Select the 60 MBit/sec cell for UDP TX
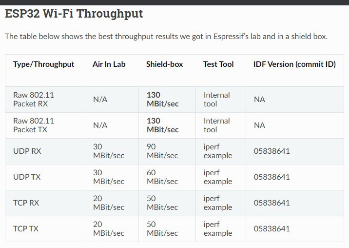The height and width of the screenshot is (248, 349). pyautogui.click(x=162, y=177)
